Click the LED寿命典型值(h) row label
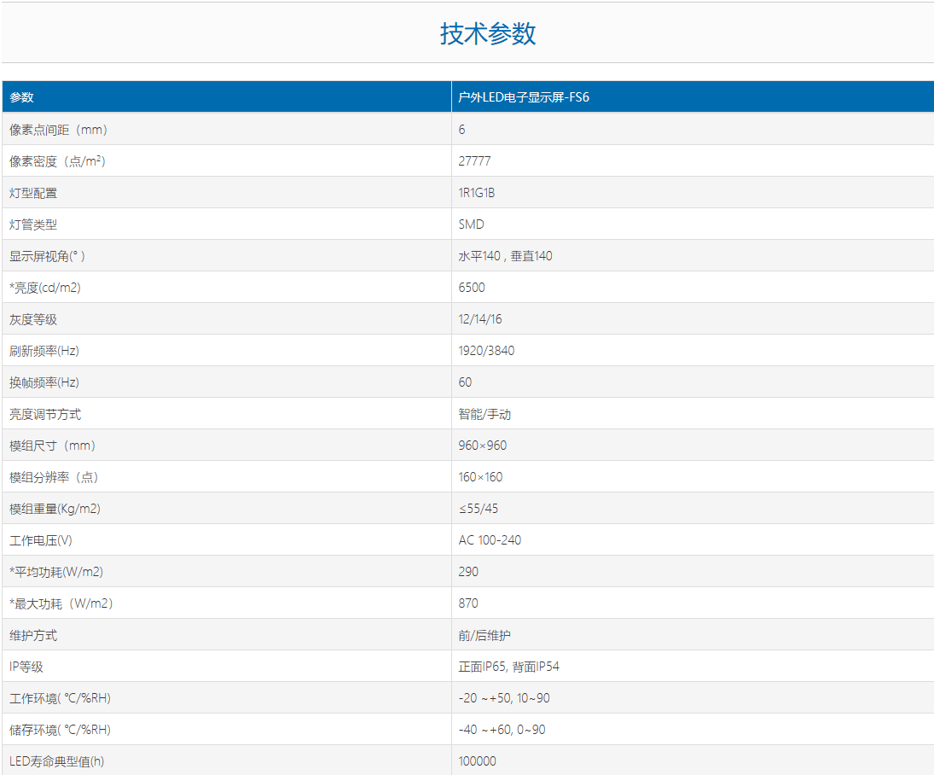The height and width of the screenshot is (775, 934). 56,761
